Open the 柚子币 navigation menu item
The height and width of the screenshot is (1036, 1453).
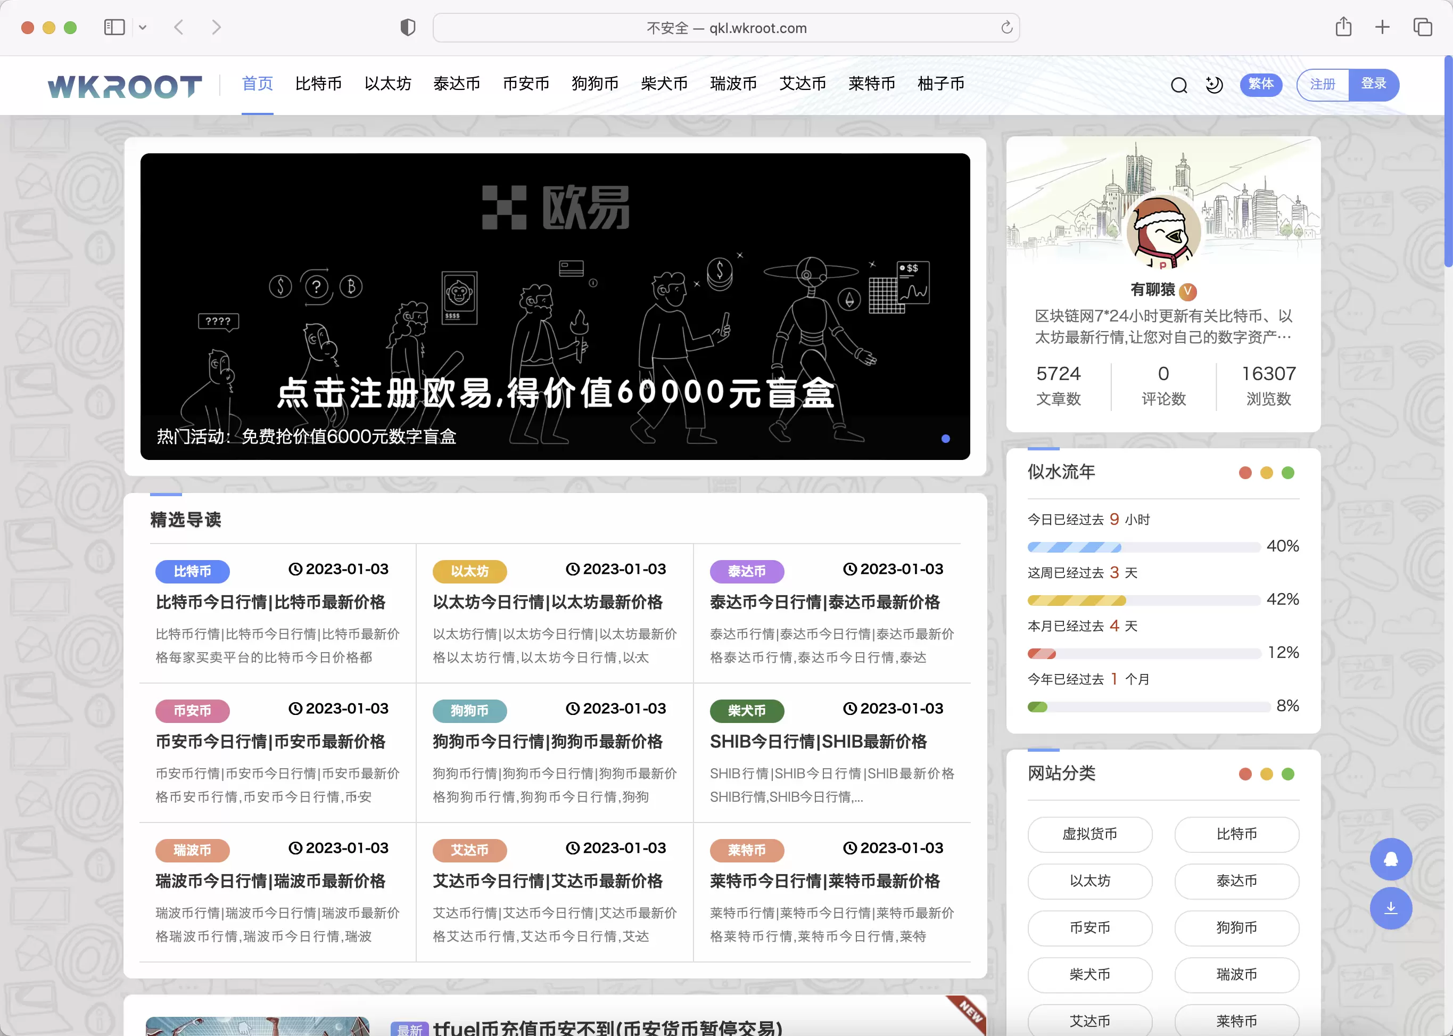coord(941,84)
